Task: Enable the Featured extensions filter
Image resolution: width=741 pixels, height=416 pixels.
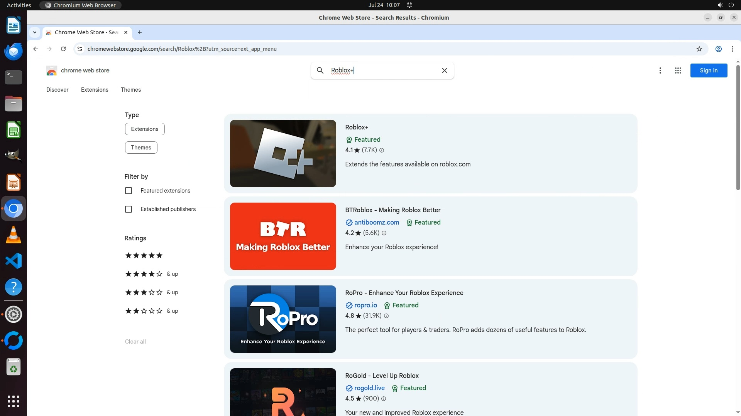Action: coord(129,191)
